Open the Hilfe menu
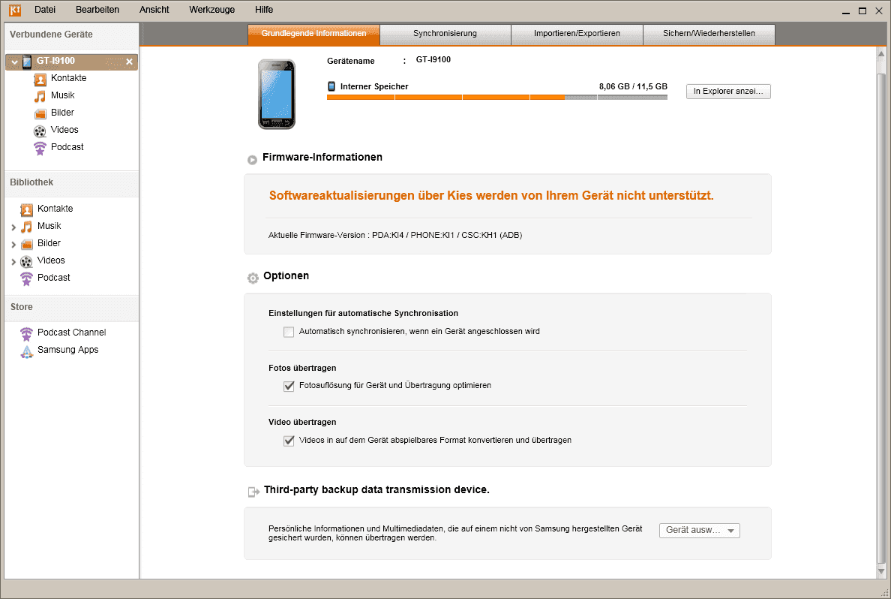Screen dimensions: 891x599 pos(264,10)
